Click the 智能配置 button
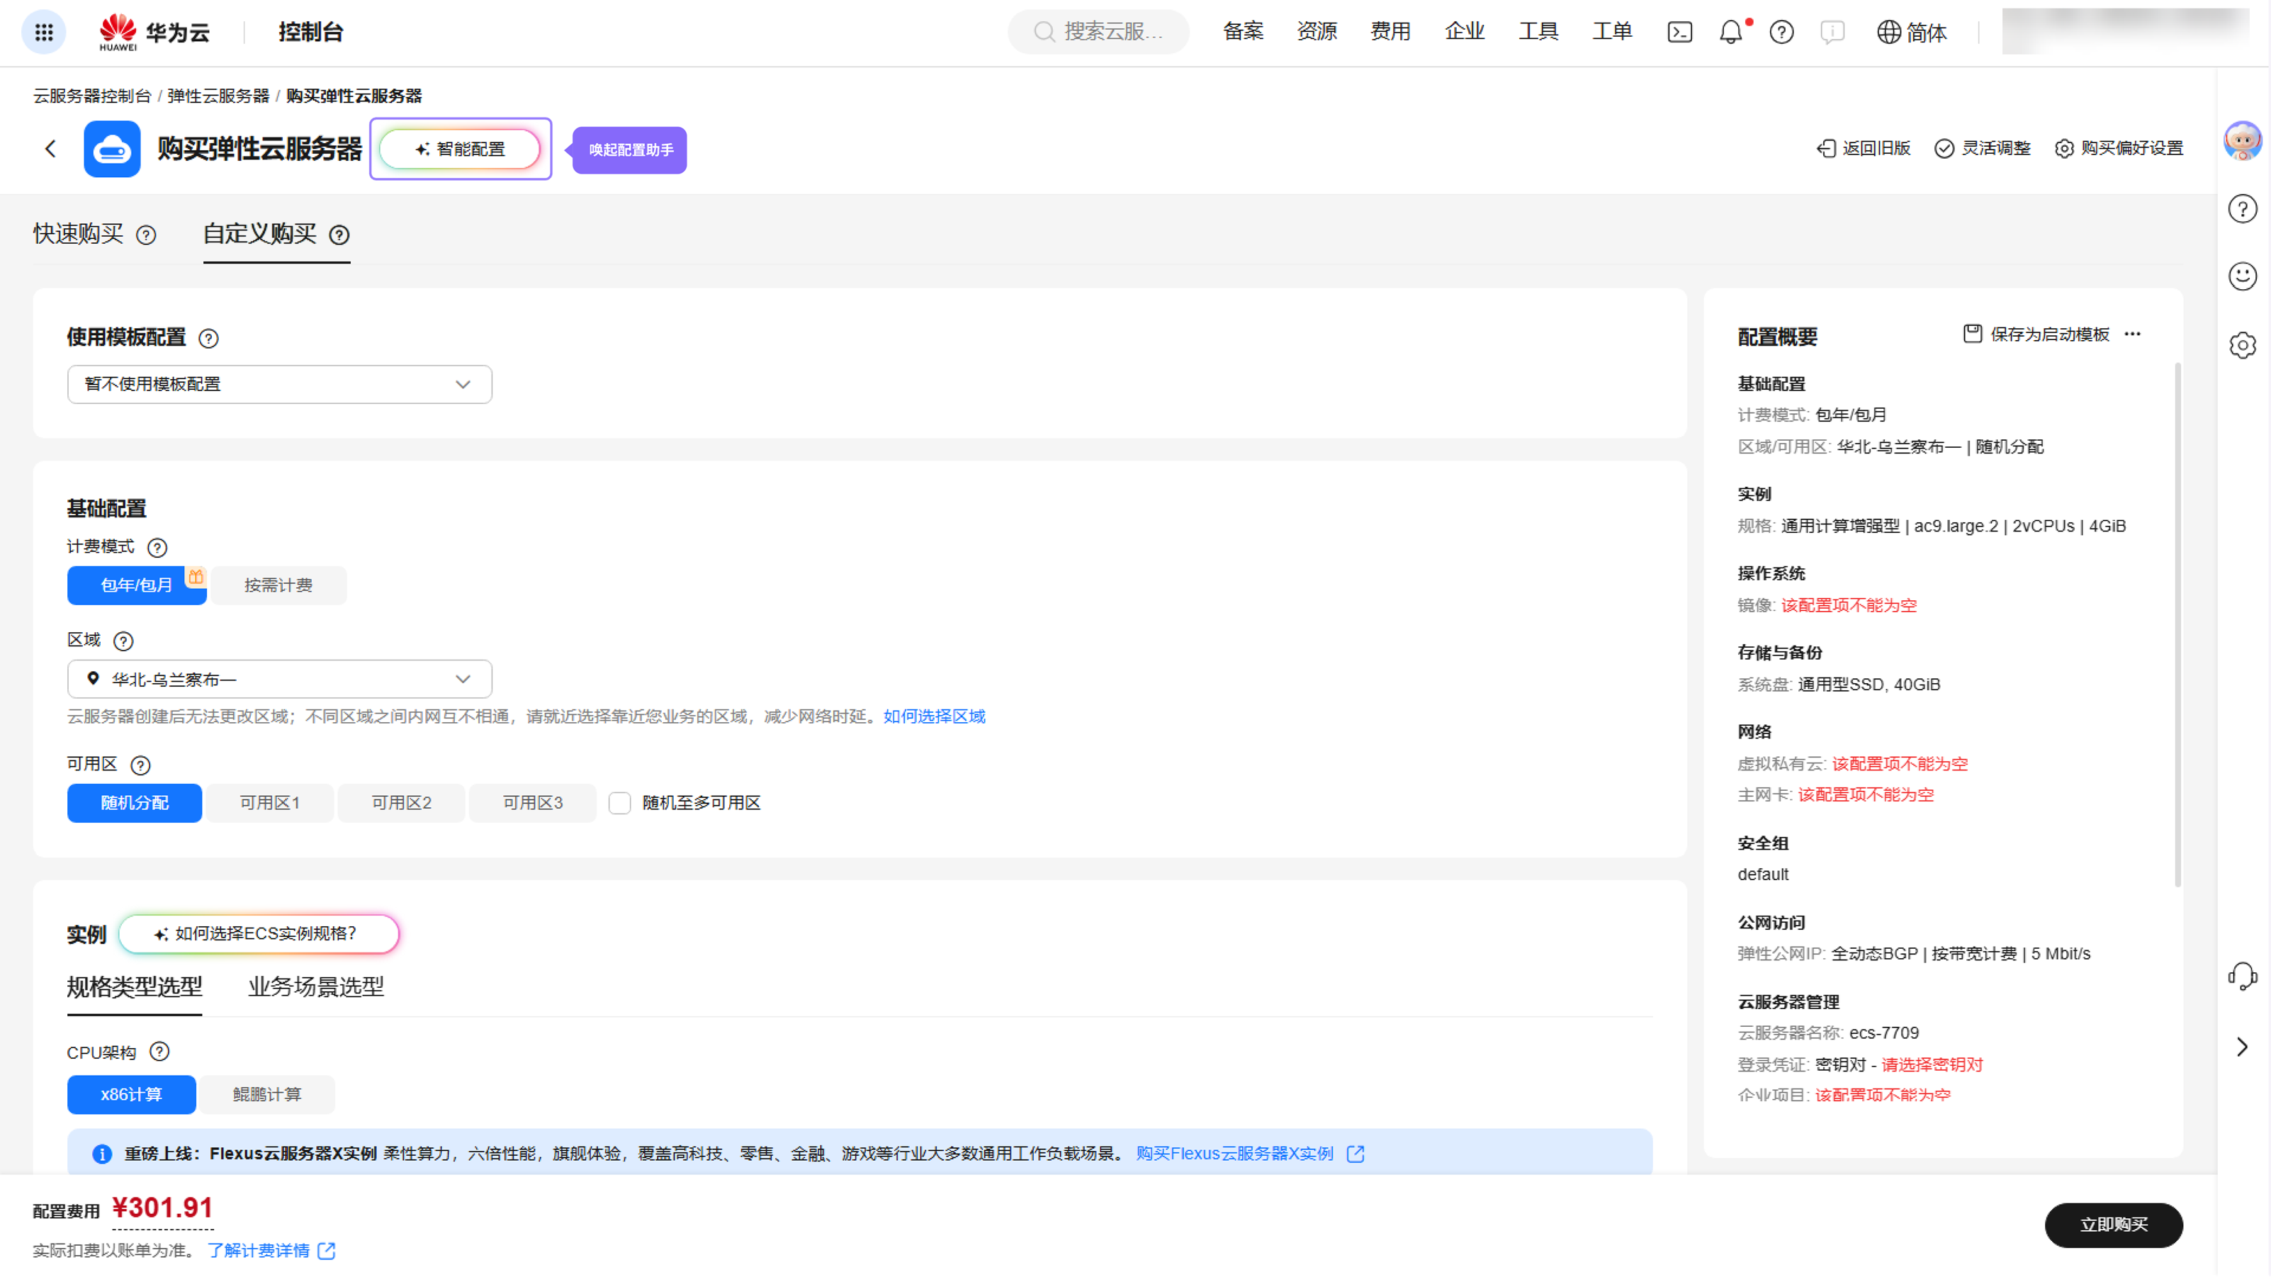2271x1277 pixels. tap(460, 149)
